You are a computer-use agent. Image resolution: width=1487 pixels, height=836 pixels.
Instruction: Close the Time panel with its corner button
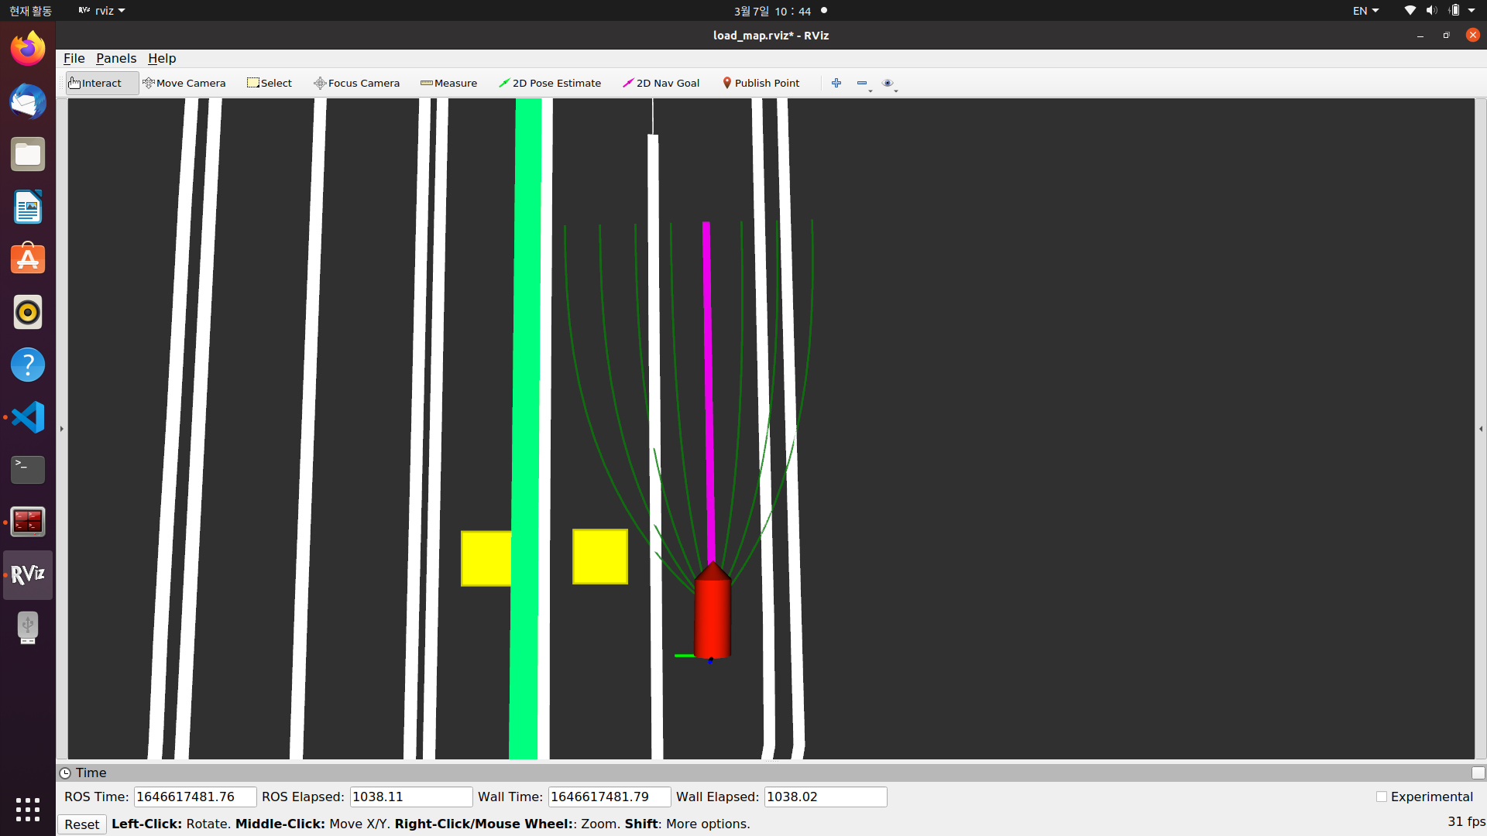(1478, 773)
